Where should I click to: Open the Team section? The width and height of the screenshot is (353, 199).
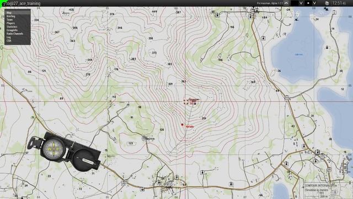9,20
